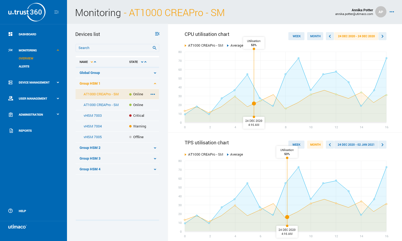Open the TPS date range 24 DEC - 02 JAN
This screenshot has width=402, height=241.
tap(356, 145)
